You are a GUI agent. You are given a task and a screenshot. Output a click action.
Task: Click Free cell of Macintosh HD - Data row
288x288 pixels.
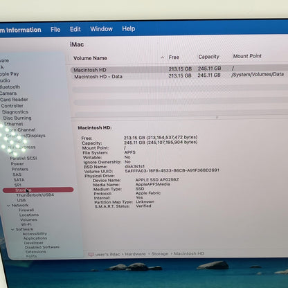click(x=180, y=75)
